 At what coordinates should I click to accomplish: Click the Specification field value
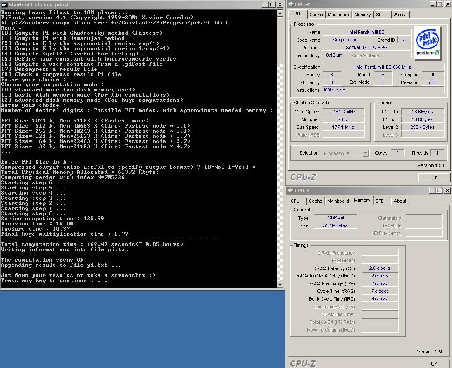(x=383, y=67)
